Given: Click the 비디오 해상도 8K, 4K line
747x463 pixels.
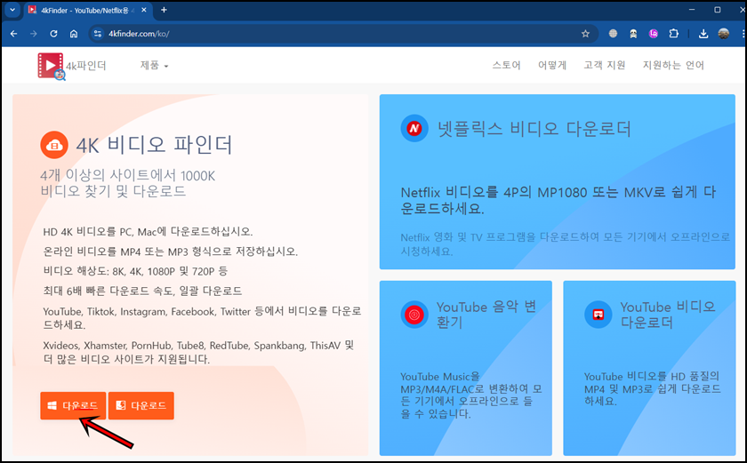Looking at the screenshot, I should tap(135, 271).
